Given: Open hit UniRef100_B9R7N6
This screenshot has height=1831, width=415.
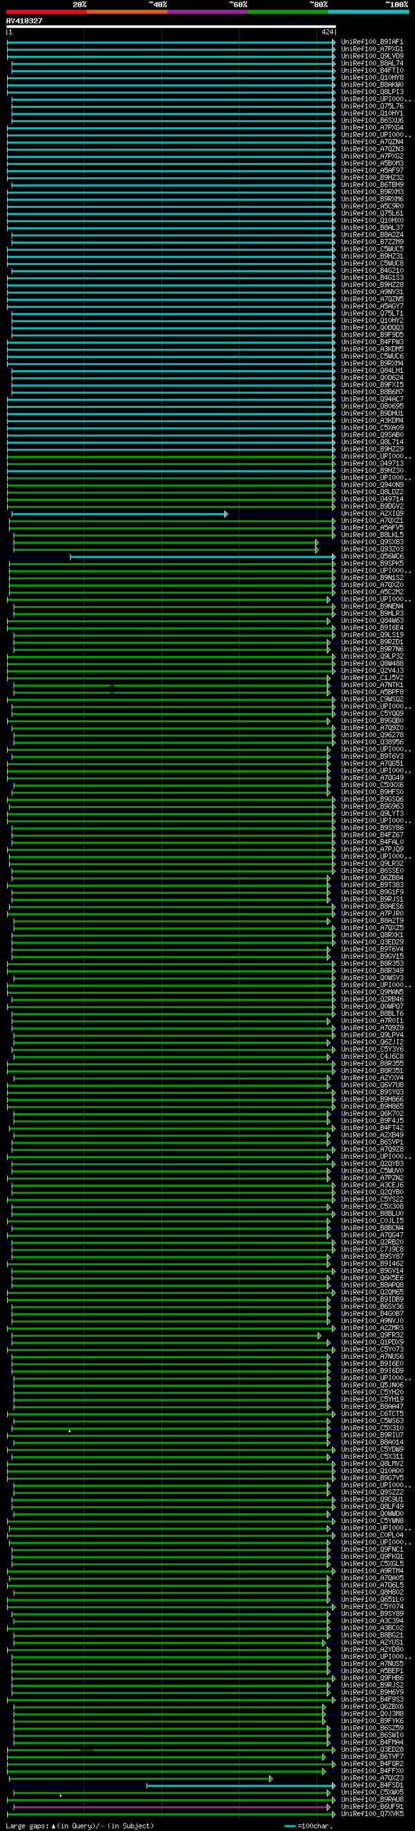Looking at the screenshot, I should [x=372, y=649].
